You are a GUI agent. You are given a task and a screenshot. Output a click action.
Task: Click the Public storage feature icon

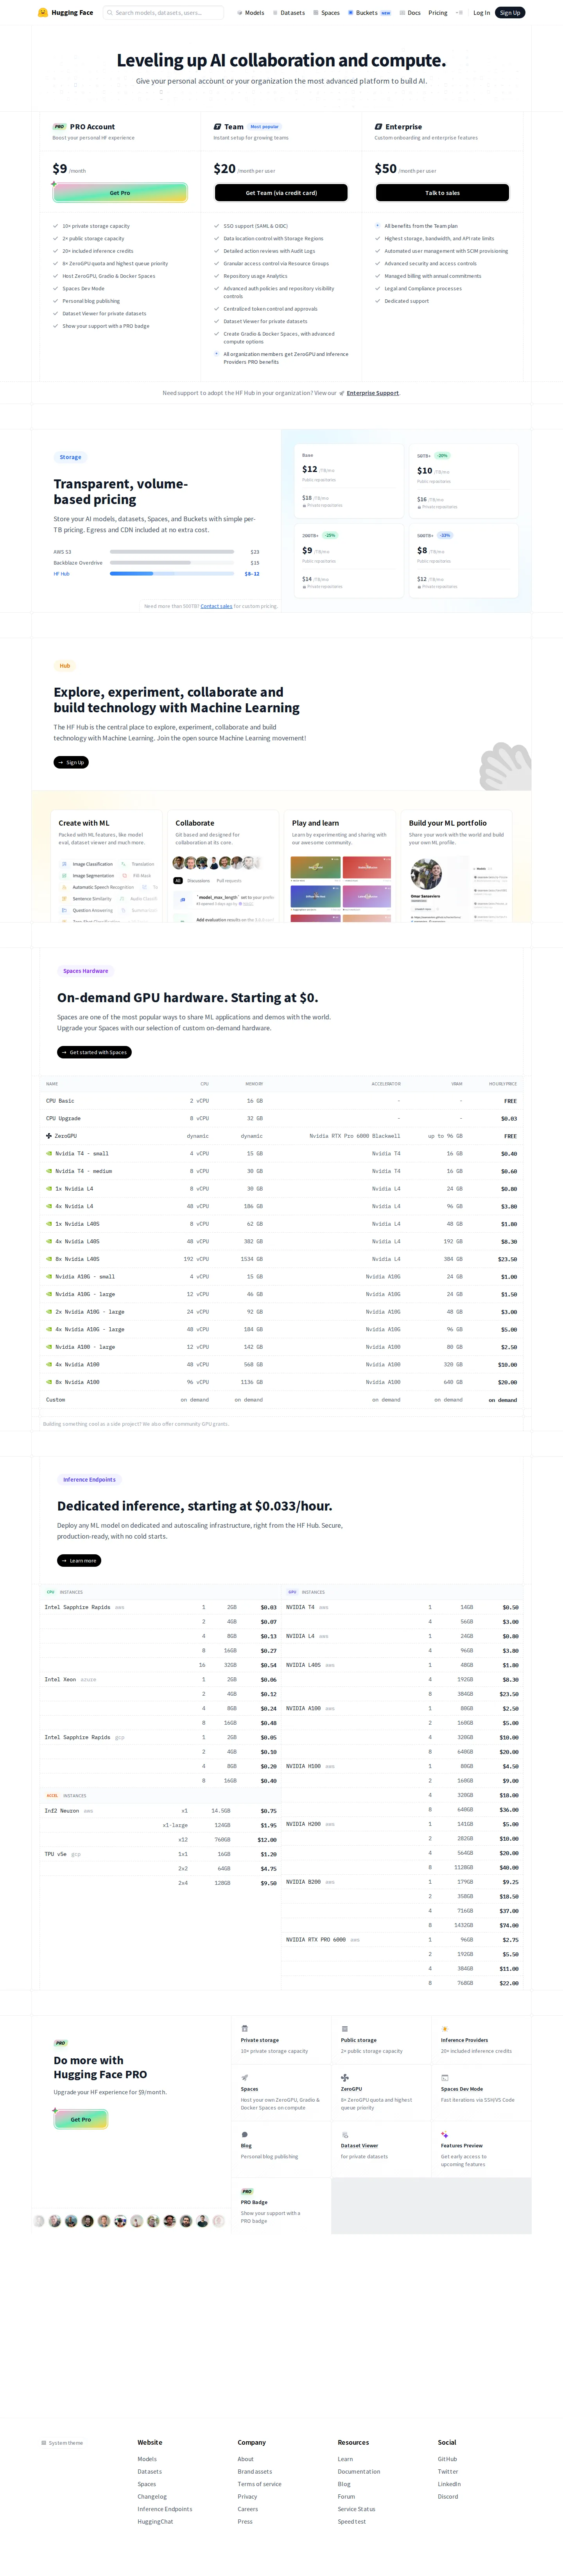coord(344,2029)
